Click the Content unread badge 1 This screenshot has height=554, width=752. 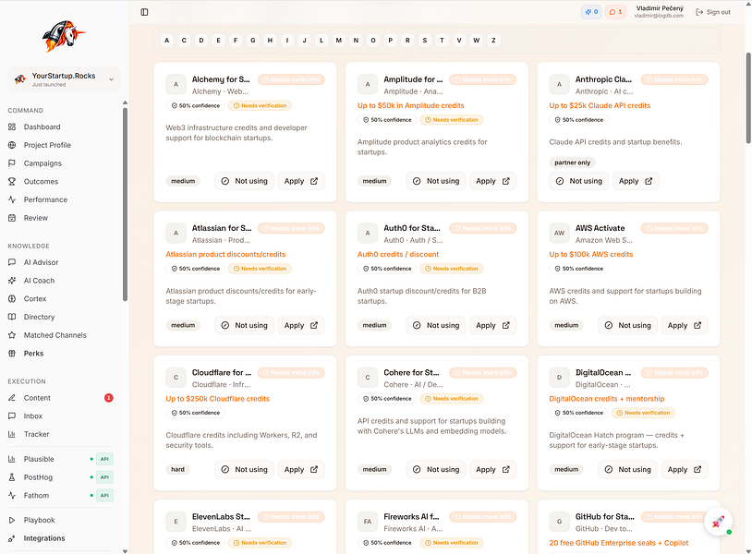[x=109, y=398]
